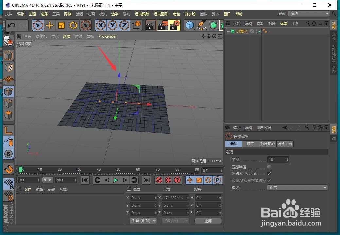This screenshot has width=340, height=235.
Task: Add a Cube primitive object
Action: point(190,25)
